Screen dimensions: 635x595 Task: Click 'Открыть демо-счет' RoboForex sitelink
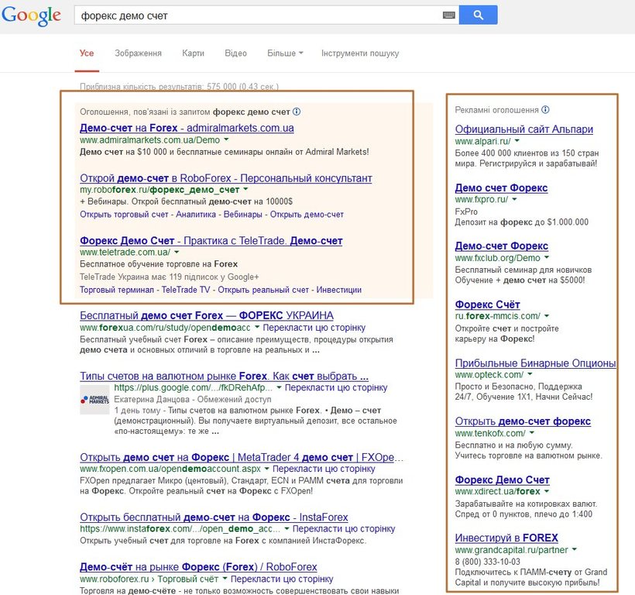pyautogui.click(x=307, y=215)
